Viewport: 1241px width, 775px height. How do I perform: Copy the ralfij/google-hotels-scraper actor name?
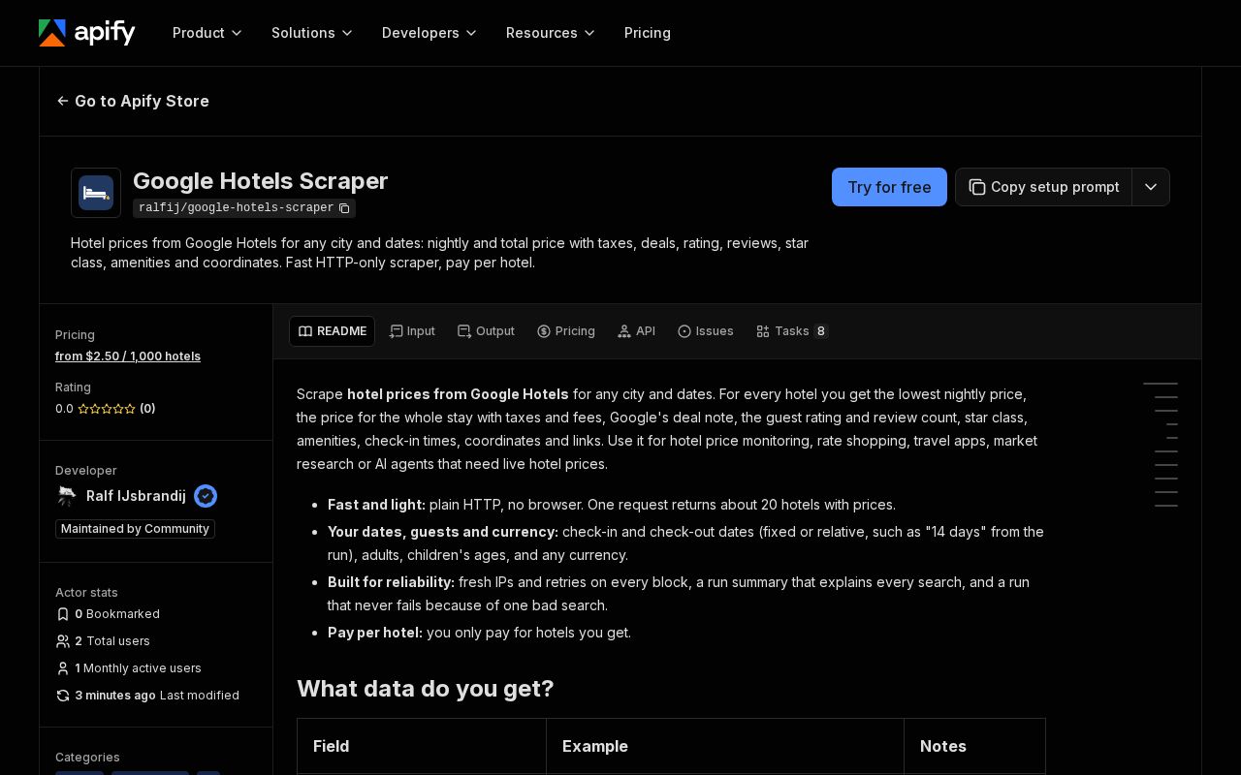coord(344,208)
